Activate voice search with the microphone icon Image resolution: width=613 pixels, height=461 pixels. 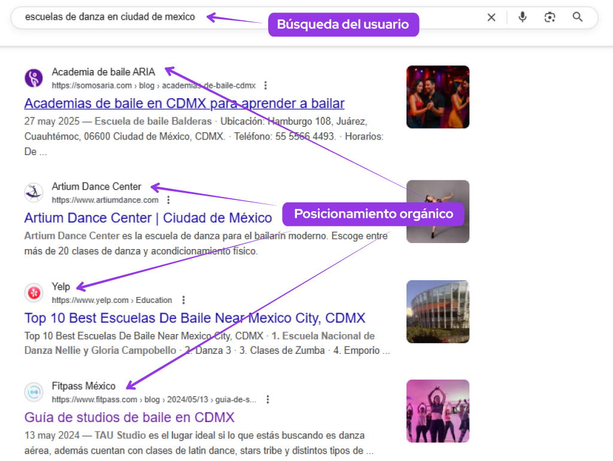point(522,17)
